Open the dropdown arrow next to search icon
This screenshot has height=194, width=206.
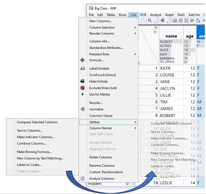click(155, 22)
